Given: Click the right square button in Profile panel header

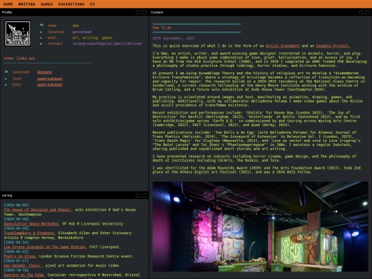Looking at the screenshot, I should pyautogui.click(x=144, y=12).
